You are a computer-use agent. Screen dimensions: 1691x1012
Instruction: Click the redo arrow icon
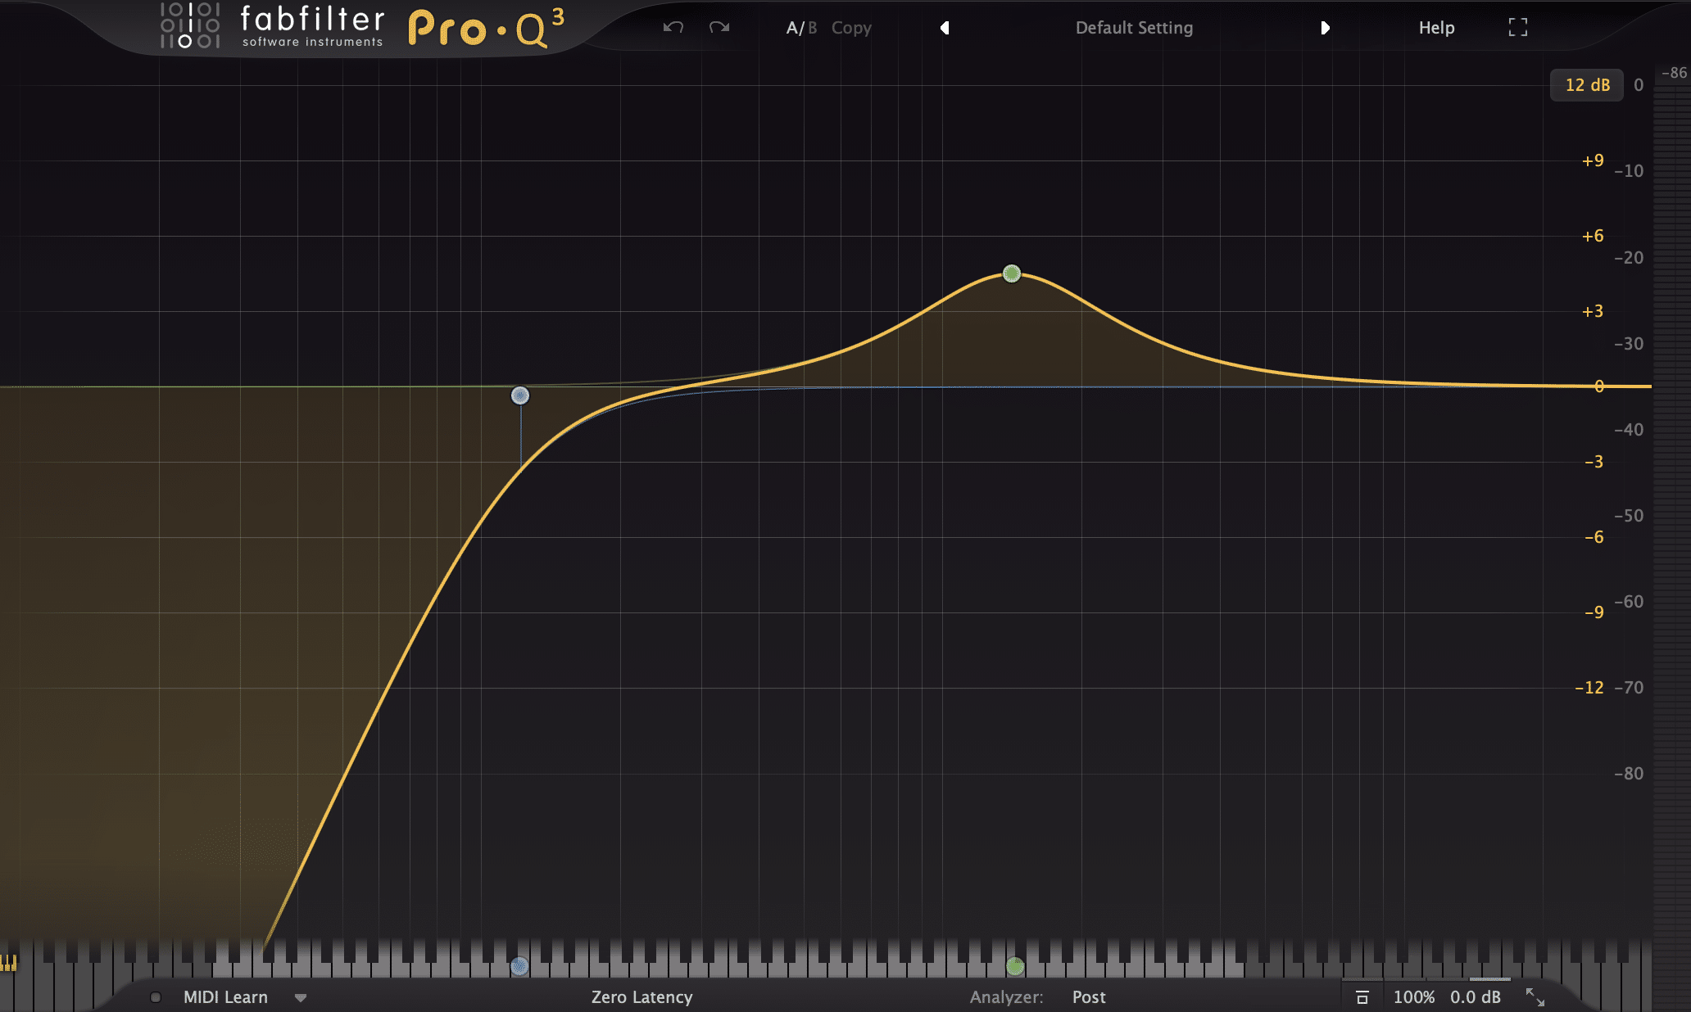coord(719,28)
